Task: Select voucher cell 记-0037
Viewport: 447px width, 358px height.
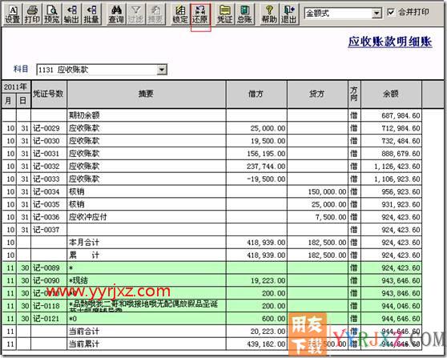Action: click(49, 230)
